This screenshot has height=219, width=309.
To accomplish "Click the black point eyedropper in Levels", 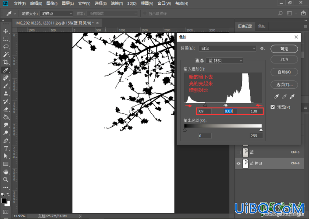I will coord(276,97).
